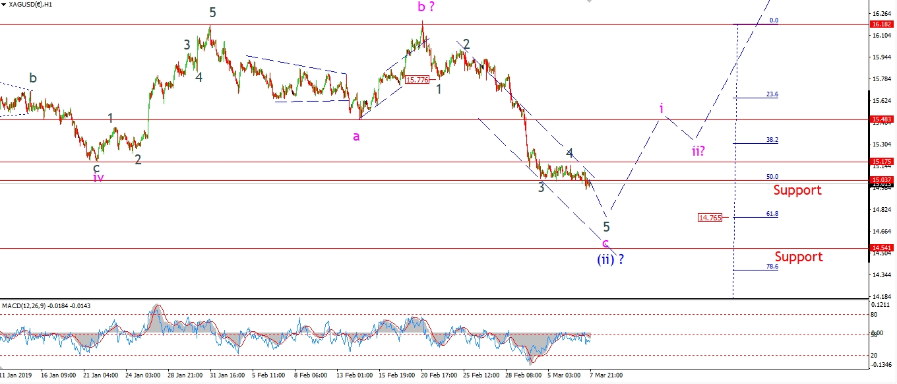
Task: Select the 15.483 price tag on the axis
Action: coord(882,119)
